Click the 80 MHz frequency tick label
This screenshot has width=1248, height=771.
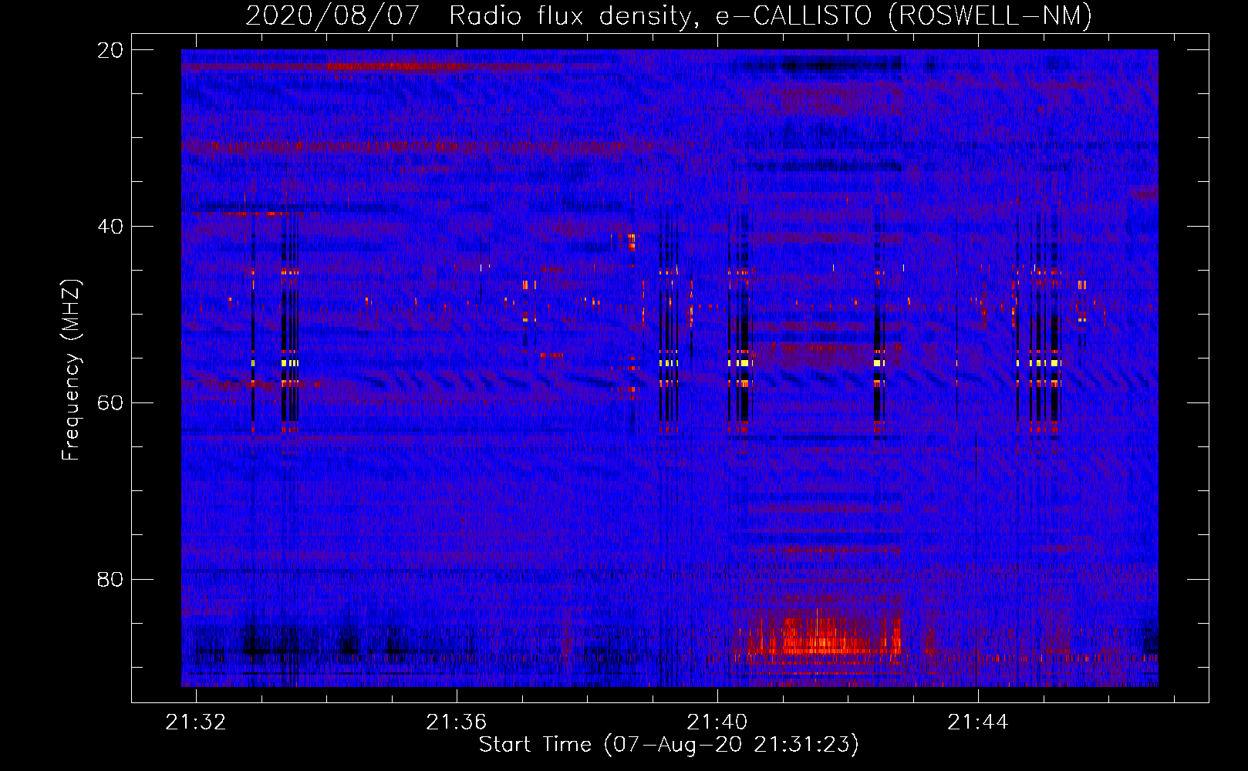(x=110, y=580)
